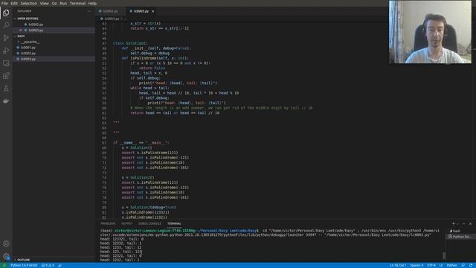Screen dimensions: 476x268
Task: Click the UTF-8 encoding indicator
Action: [431, 265]
